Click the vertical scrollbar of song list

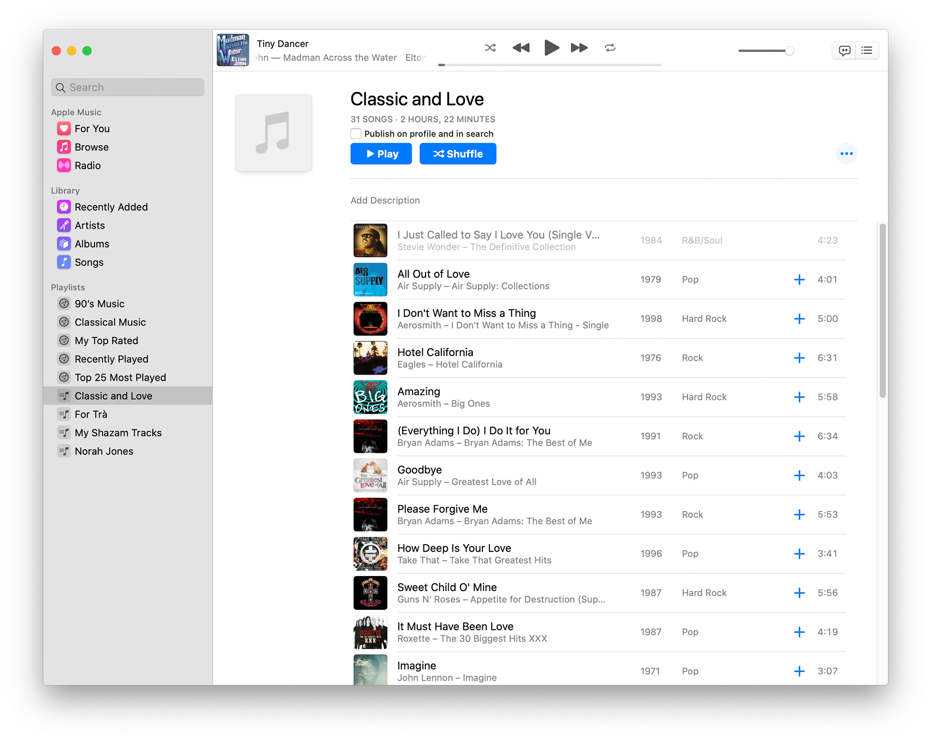[882, 311]
